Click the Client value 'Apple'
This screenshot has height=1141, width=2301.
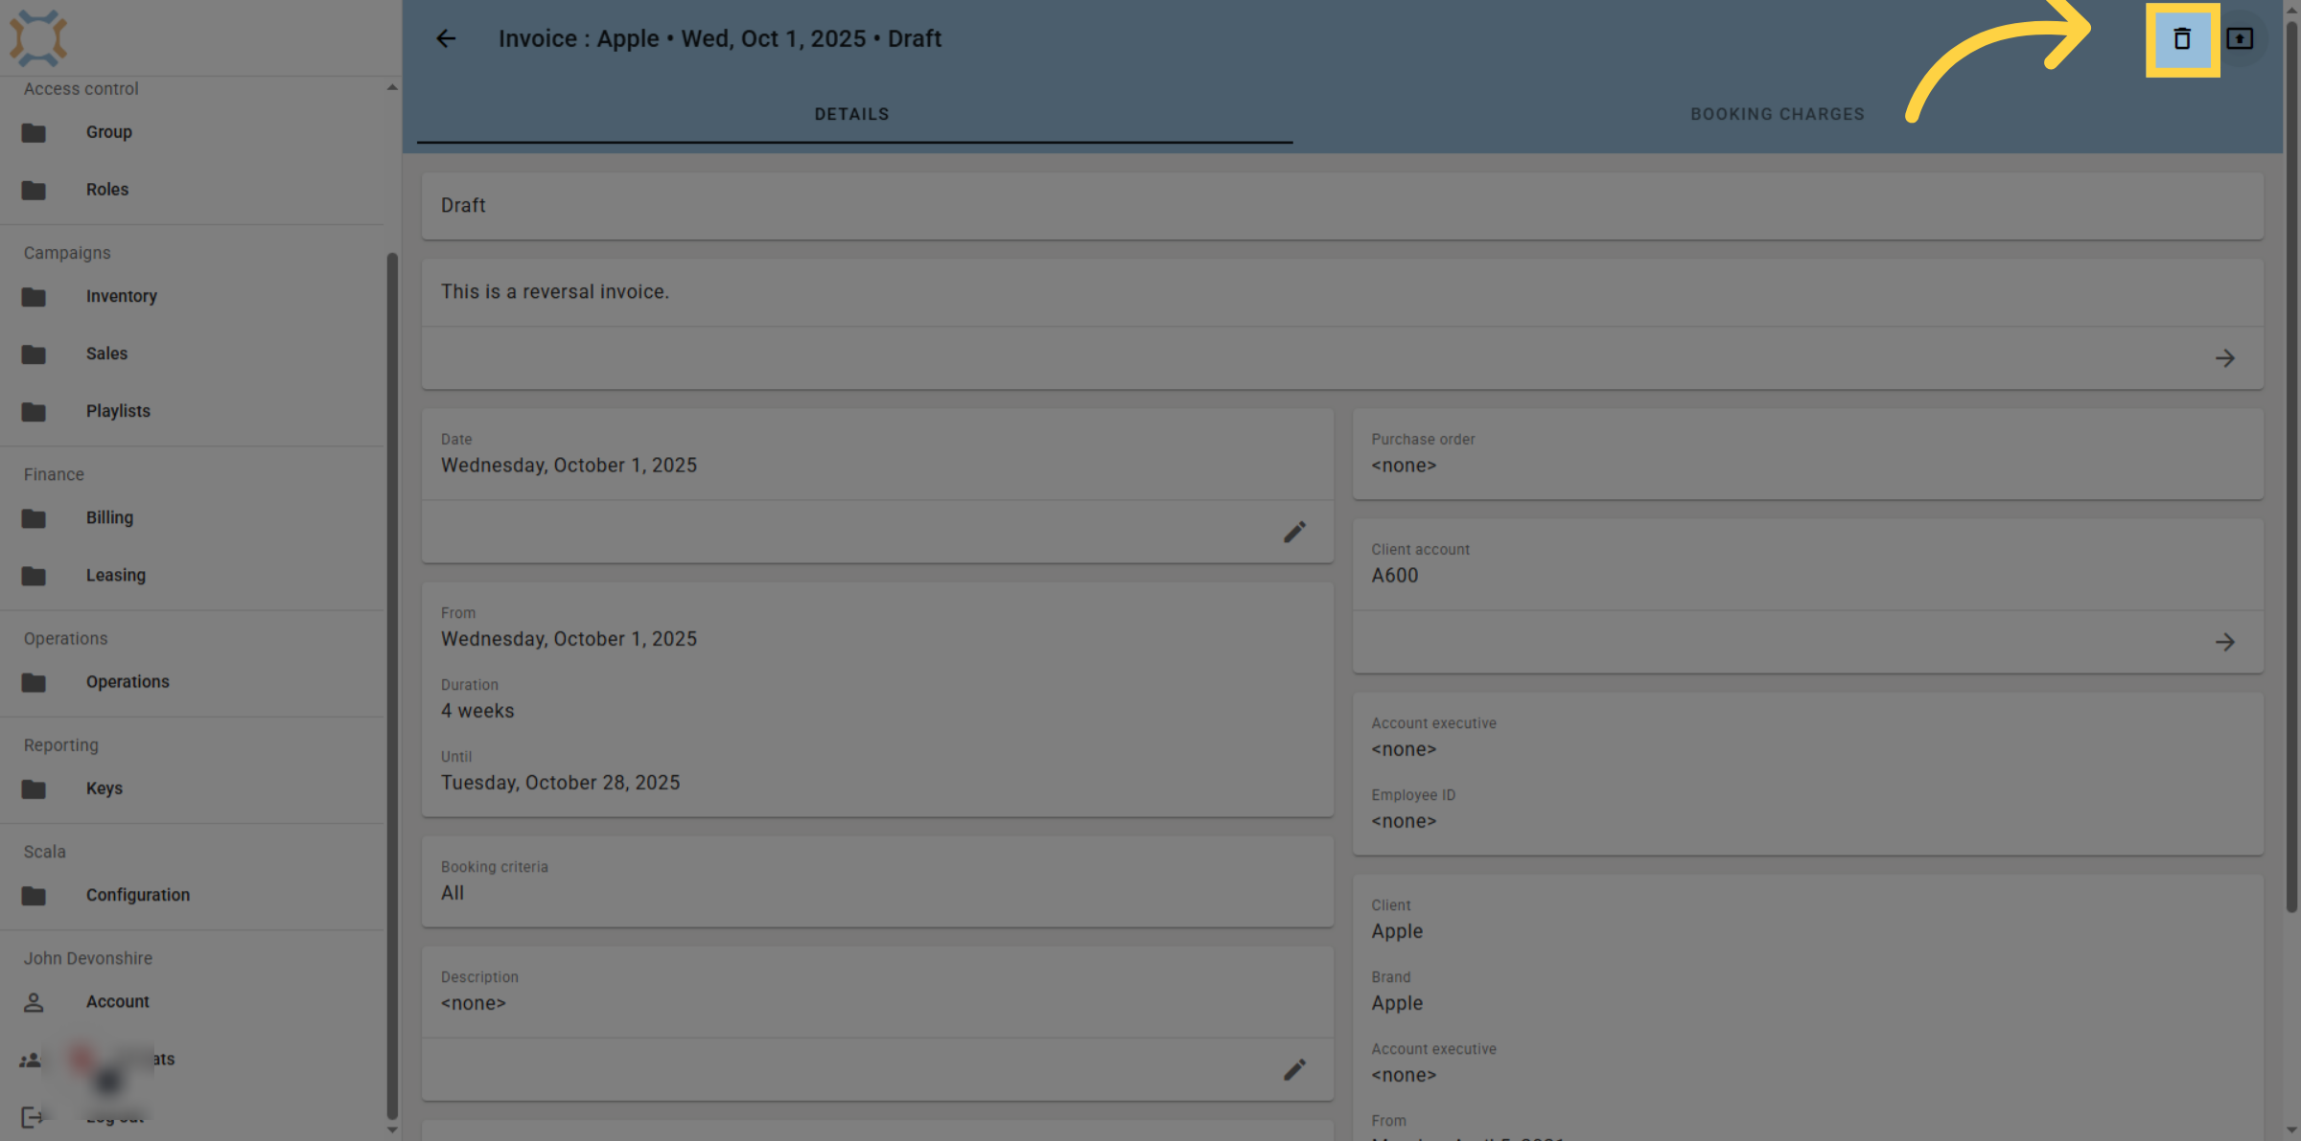[1397, 931]
